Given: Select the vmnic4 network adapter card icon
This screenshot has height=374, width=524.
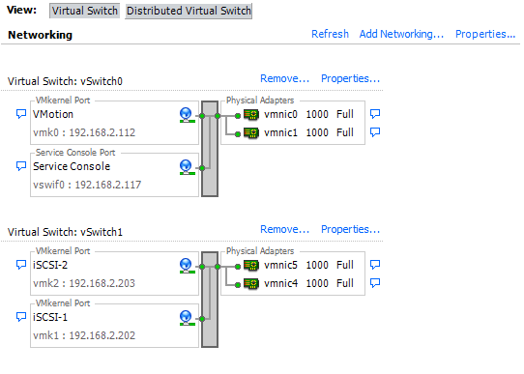Looking at the screenshot, I should (251, 284).
